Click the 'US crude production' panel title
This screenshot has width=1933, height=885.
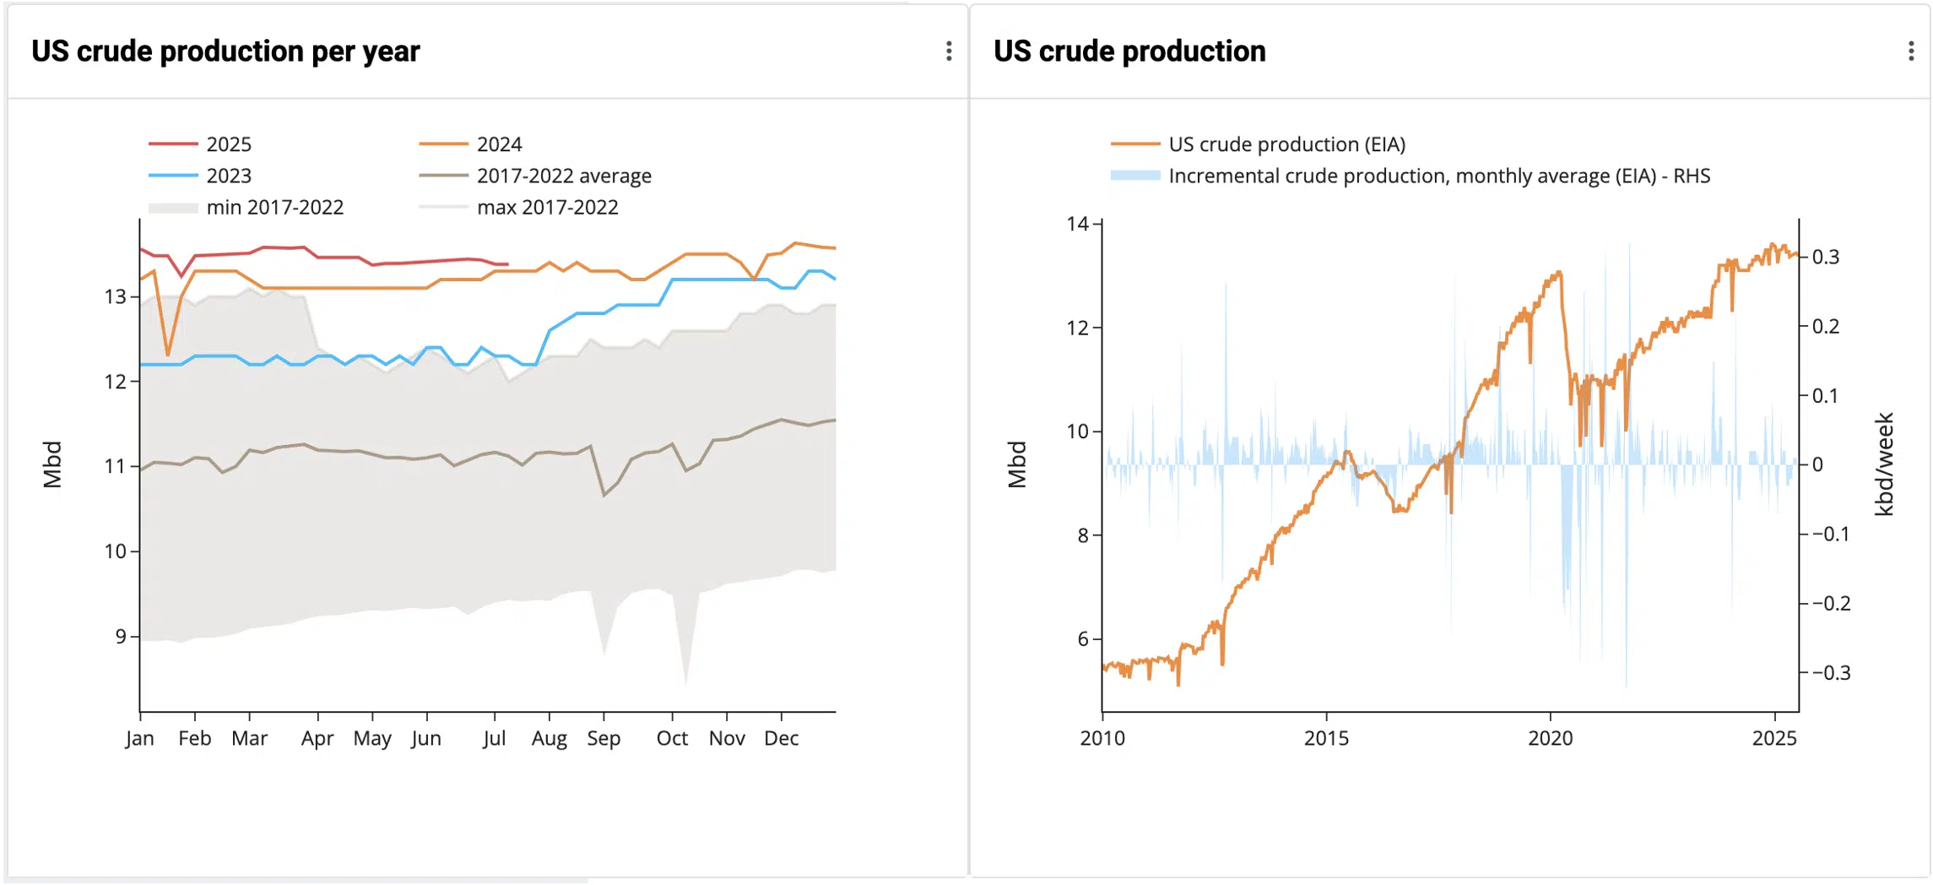1129,52
